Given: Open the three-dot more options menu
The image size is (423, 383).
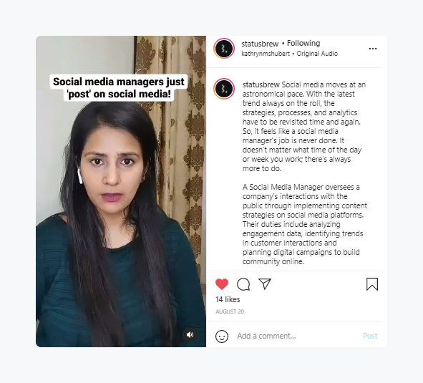Looking at the screenshot, I should point(373,49).
